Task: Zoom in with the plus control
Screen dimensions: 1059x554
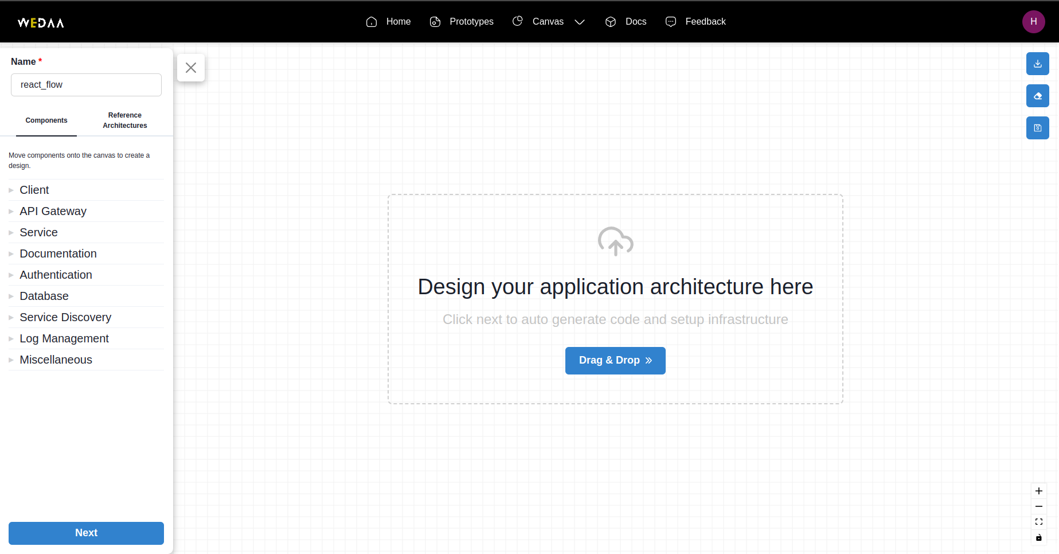Action: (x=1039, y=491)
